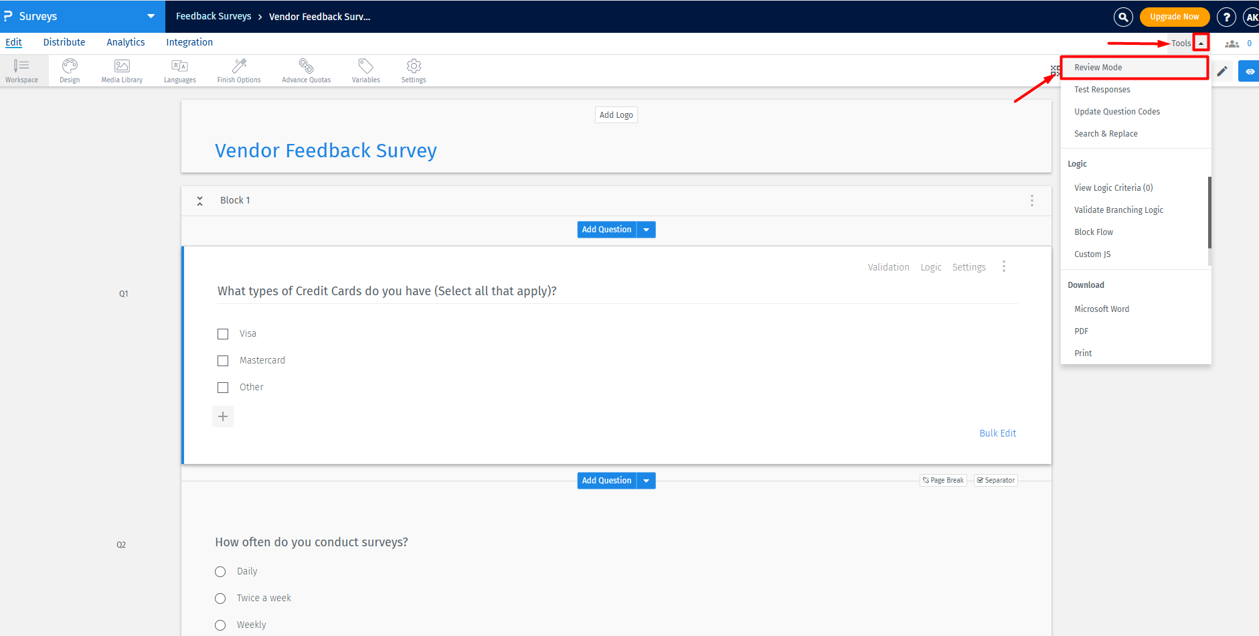Image resolution: width=1259 pixels, height=636 pixels.
Task: Open Advance Quotas
Action: (x=306, y=70)
